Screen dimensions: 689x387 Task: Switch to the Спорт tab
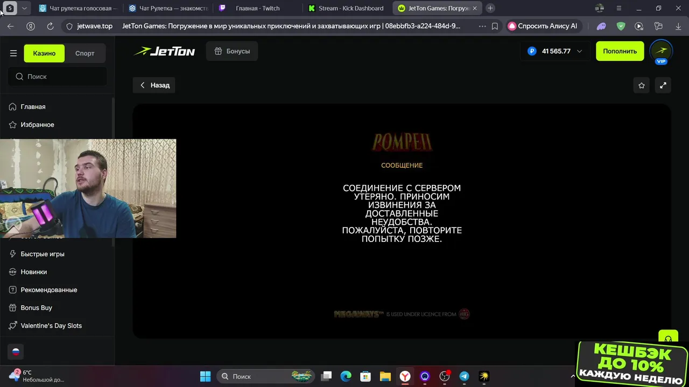(x=85, y=53)
